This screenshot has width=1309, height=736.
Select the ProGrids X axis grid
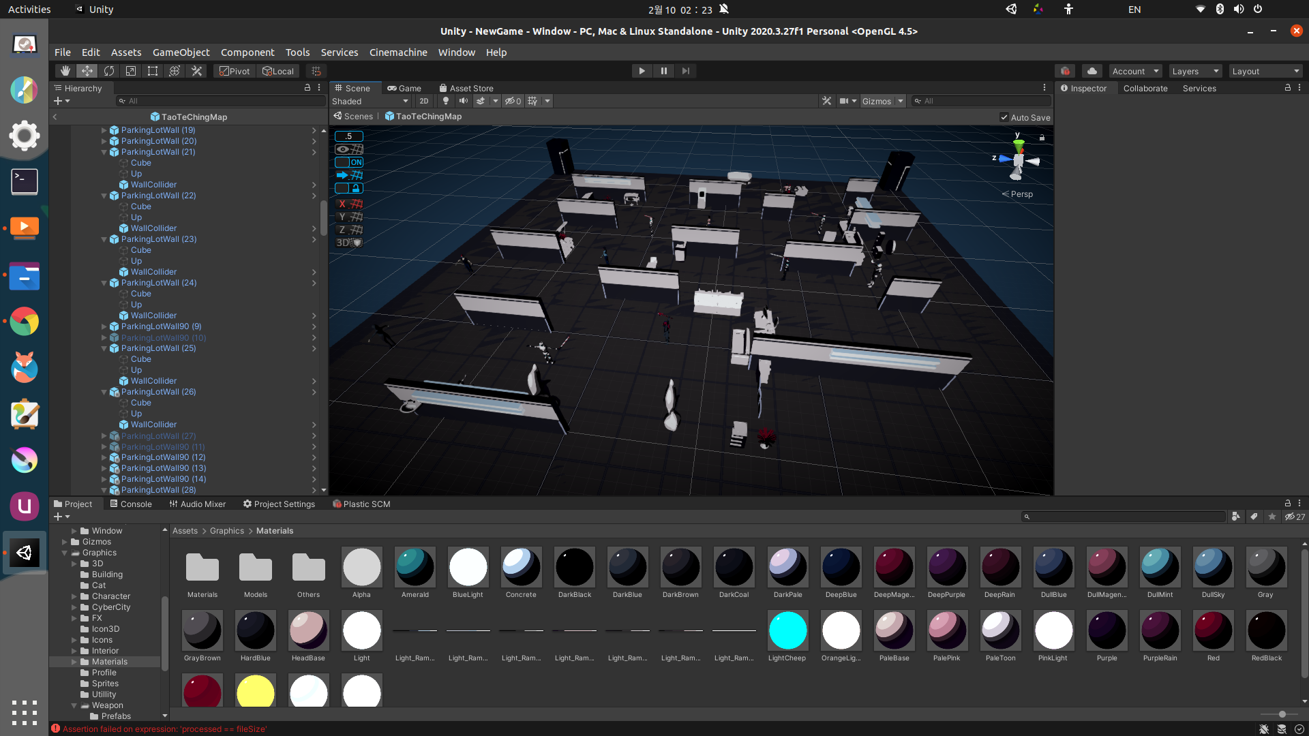(x=350, y=204)
